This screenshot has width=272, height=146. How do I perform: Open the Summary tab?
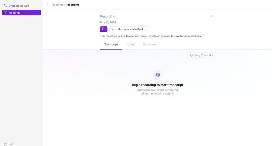[149, 44]
